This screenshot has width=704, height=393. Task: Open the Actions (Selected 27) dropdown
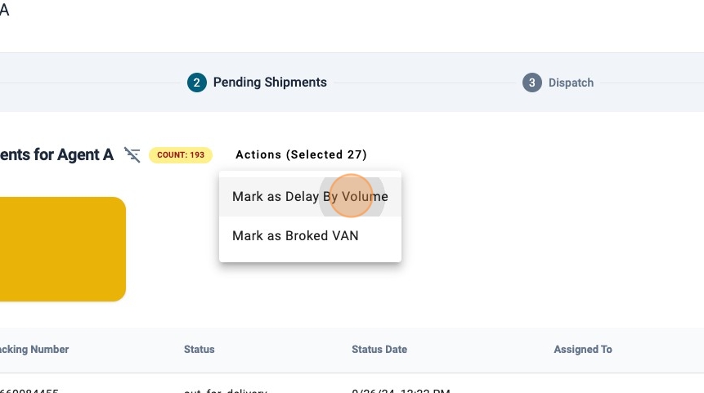301,154
